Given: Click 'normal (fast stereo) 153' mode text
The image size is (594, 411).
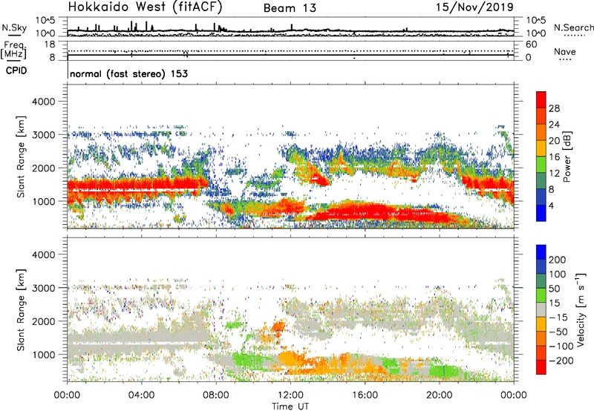Looking at the screenshot, I should point(128,73).
